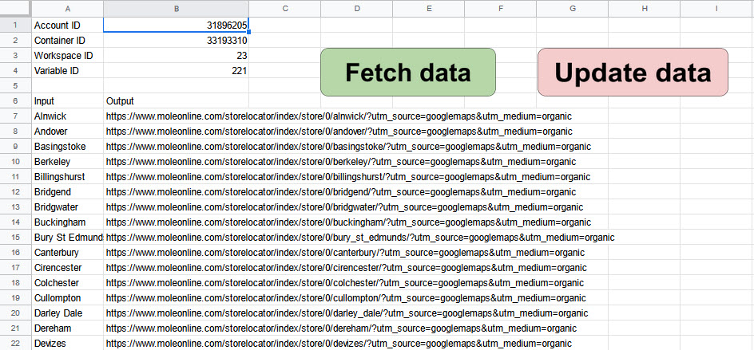The height and width of the screenshot is (350, 754).
Task: Select column D header
Action: [356, 8]
